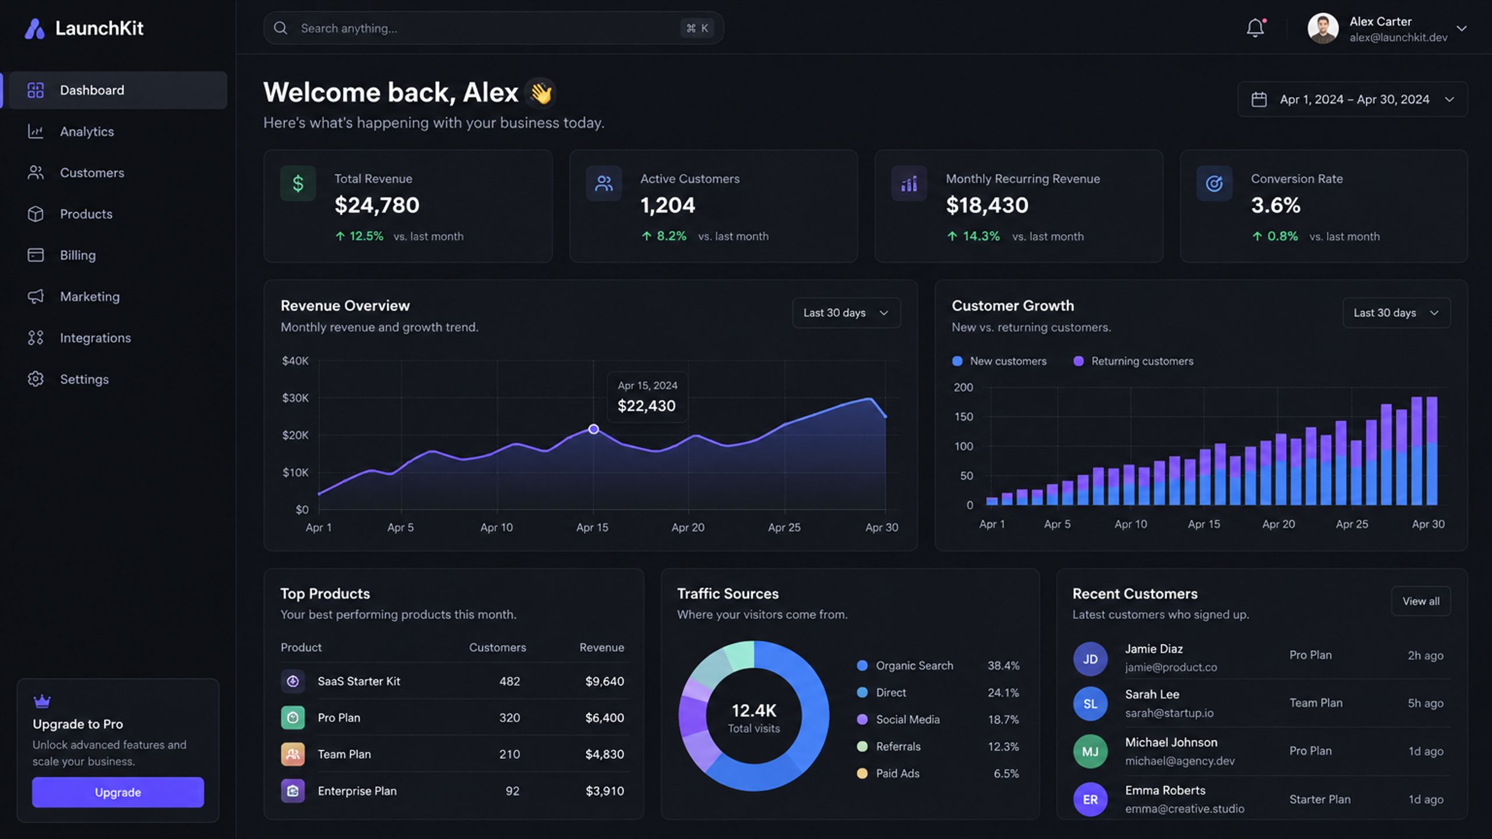1492x839 pixels.
Task: Expand Customer Growth Last 30 days dropdown
Action: (x=1396, y=313)
